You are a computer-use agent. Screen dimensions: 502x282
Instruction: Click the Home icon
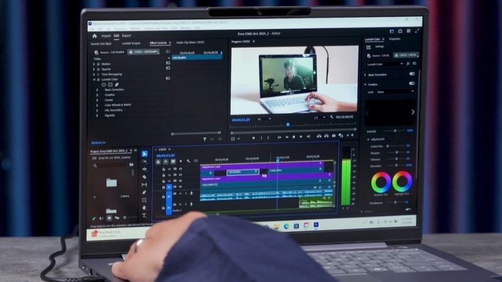click(x=95, y=36)
